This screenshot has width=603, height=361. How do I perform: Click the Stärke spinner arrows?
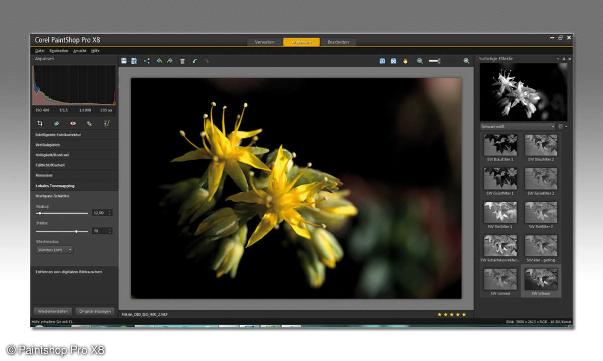click(110, 231)
